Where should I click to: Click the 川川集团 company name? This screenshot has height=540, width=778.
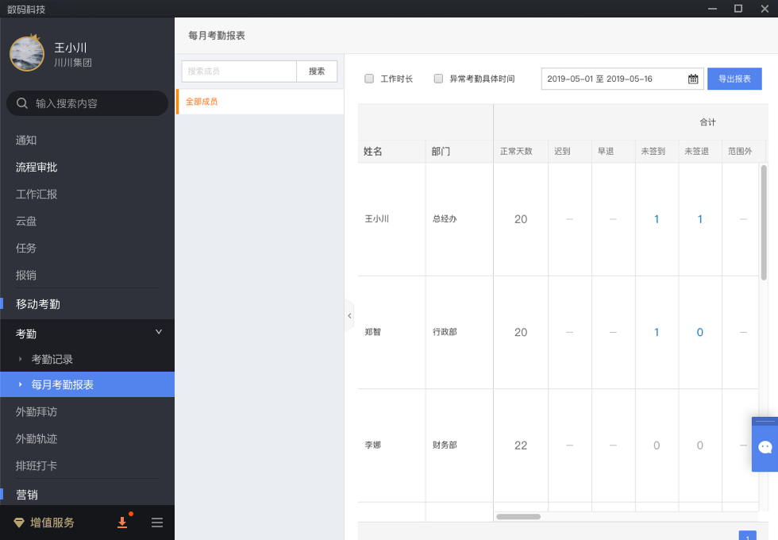[x=73, y=63]
